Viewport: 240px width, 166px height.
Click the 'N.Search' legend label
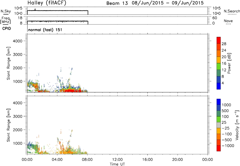[232, 11]
